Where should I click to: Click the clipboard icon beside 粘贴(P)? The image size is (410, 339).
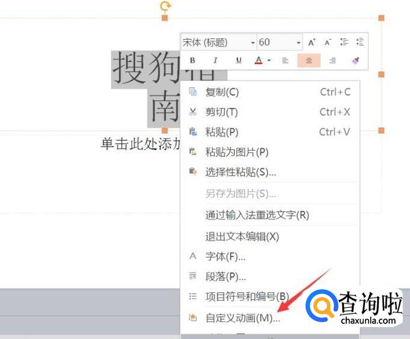point(193,132)
